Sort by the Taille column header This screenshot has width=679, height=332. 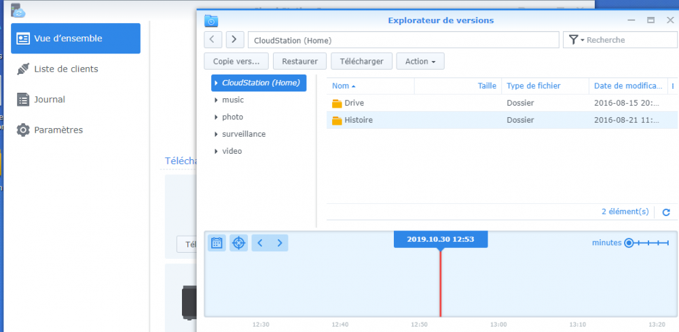pos(458,86)
